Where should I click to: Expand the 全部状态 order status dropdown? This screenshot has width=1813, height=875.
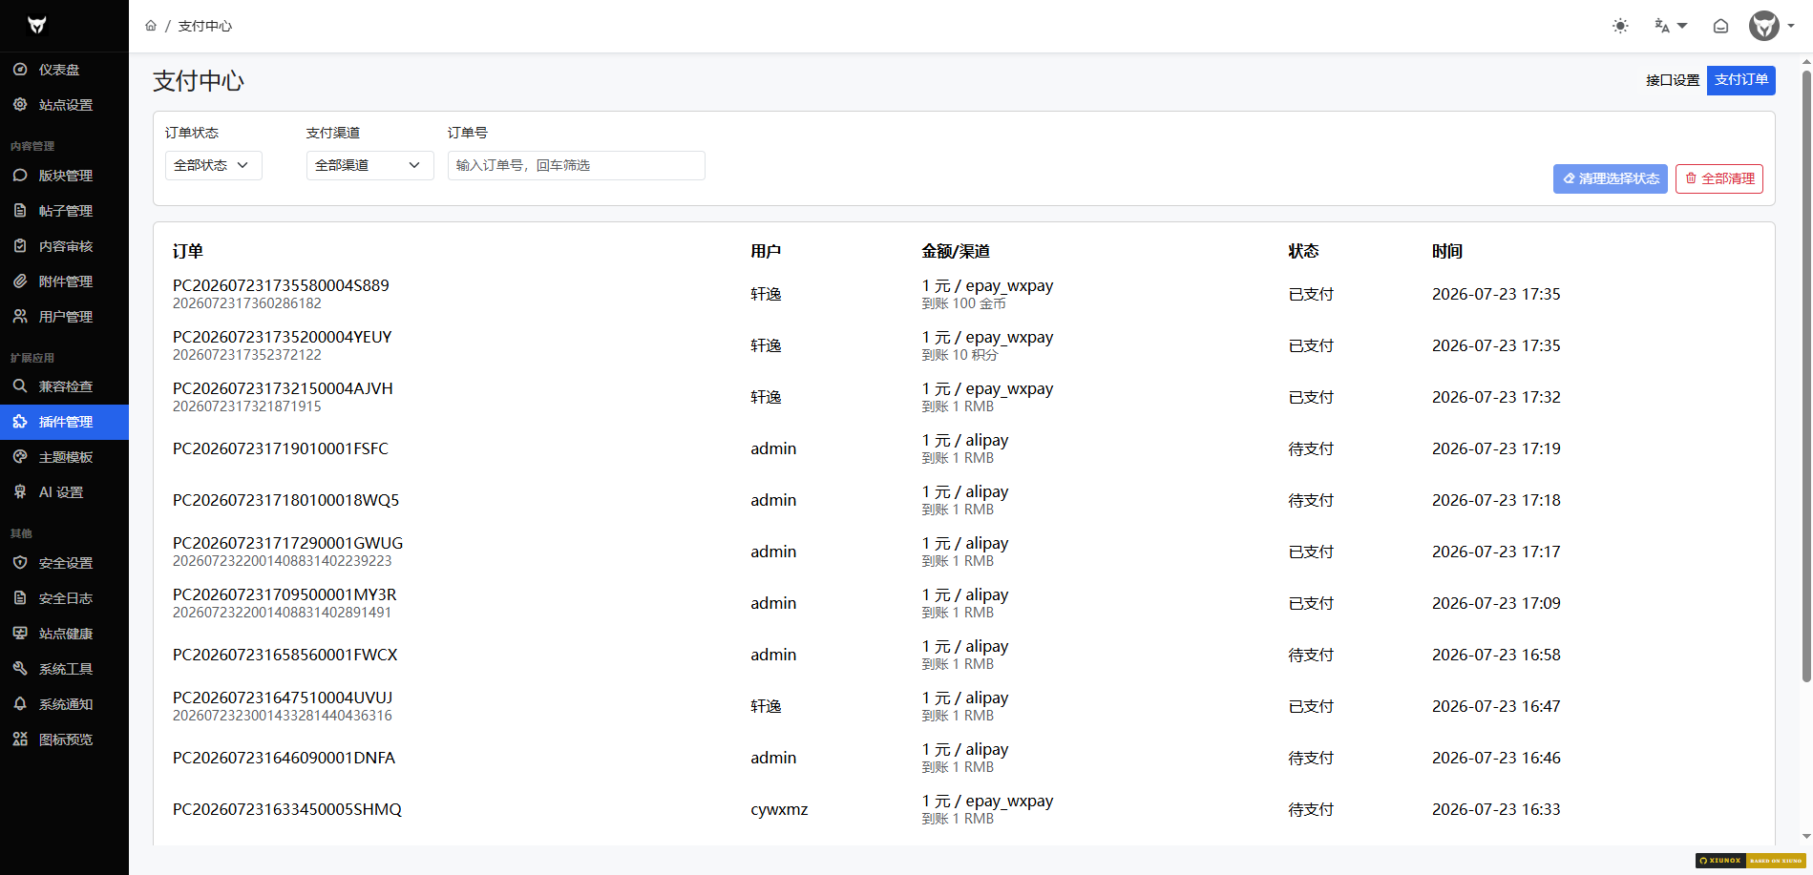pyautogui.click(x=213, y=165)
